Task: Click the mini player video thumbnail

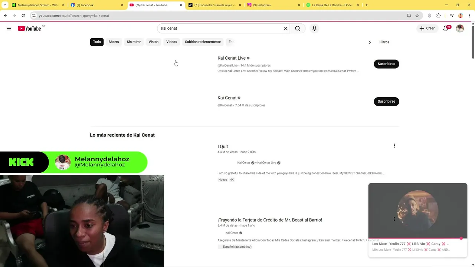Action: 417,210
